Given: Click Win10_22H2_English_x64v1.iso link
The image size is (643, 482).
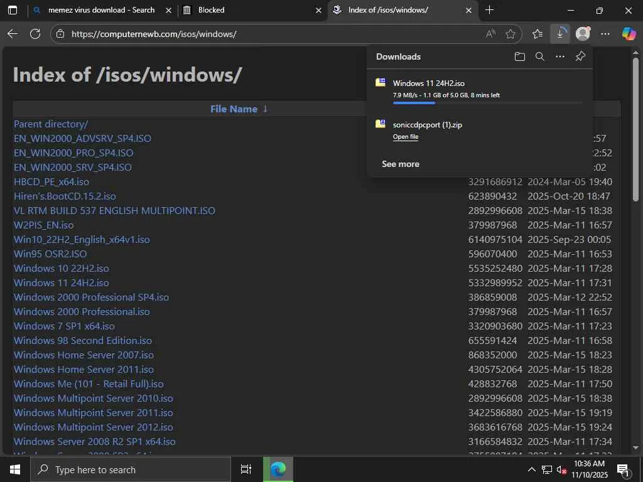Looking at the screenshot, I should [x=82, y=239].
